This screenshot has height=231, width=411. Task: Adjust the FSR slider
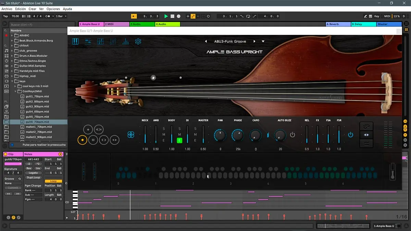(x=339, y=134)
